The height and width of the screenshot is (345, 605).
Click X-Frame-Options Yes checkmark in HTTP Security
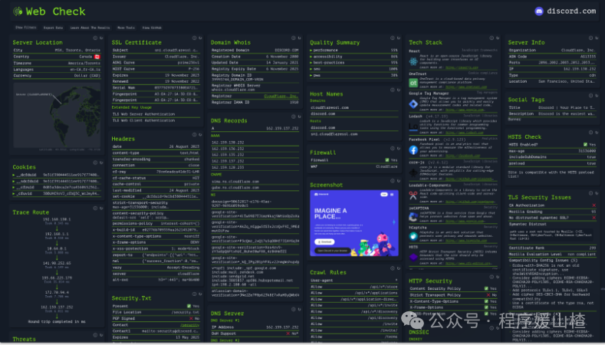(x=486, y=307)
